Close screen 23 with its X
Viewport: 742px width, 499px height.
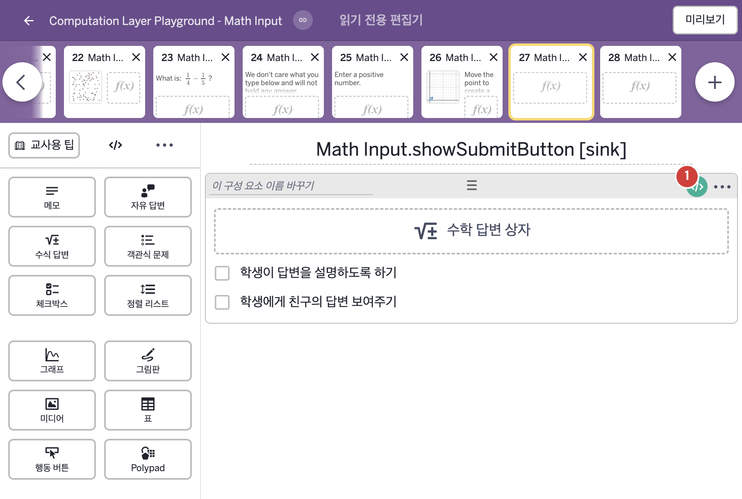[x=225, y=57]
